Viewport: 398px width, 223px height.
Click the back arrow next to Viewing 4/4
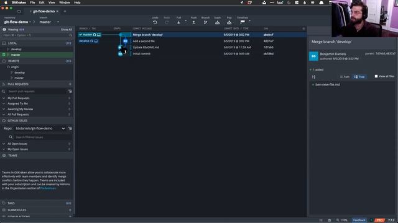pyautogui.click(x=4, y=30)
